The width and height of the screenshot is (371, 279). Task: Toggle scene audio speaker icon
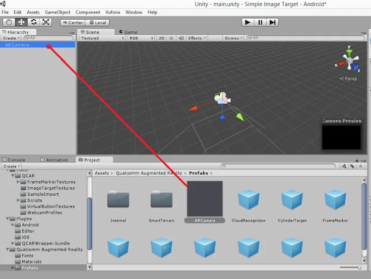click(x=181, y=38)
